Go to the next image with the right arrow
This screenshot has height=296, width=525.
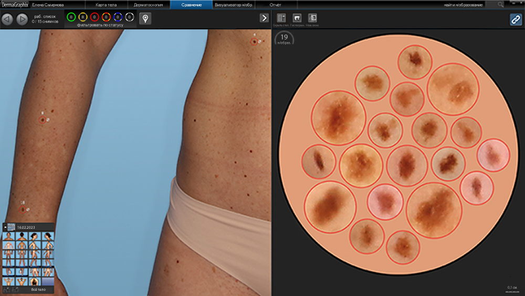(22, 19)
